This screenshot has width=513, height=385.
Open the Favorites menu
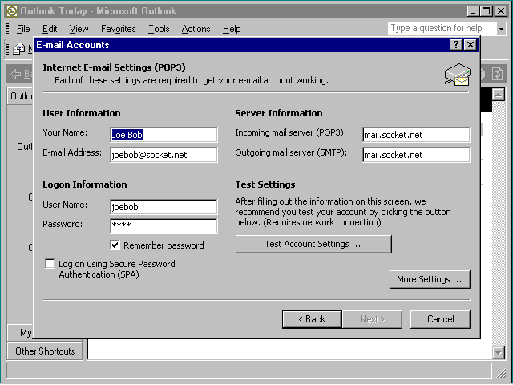(x=119, y=29)
